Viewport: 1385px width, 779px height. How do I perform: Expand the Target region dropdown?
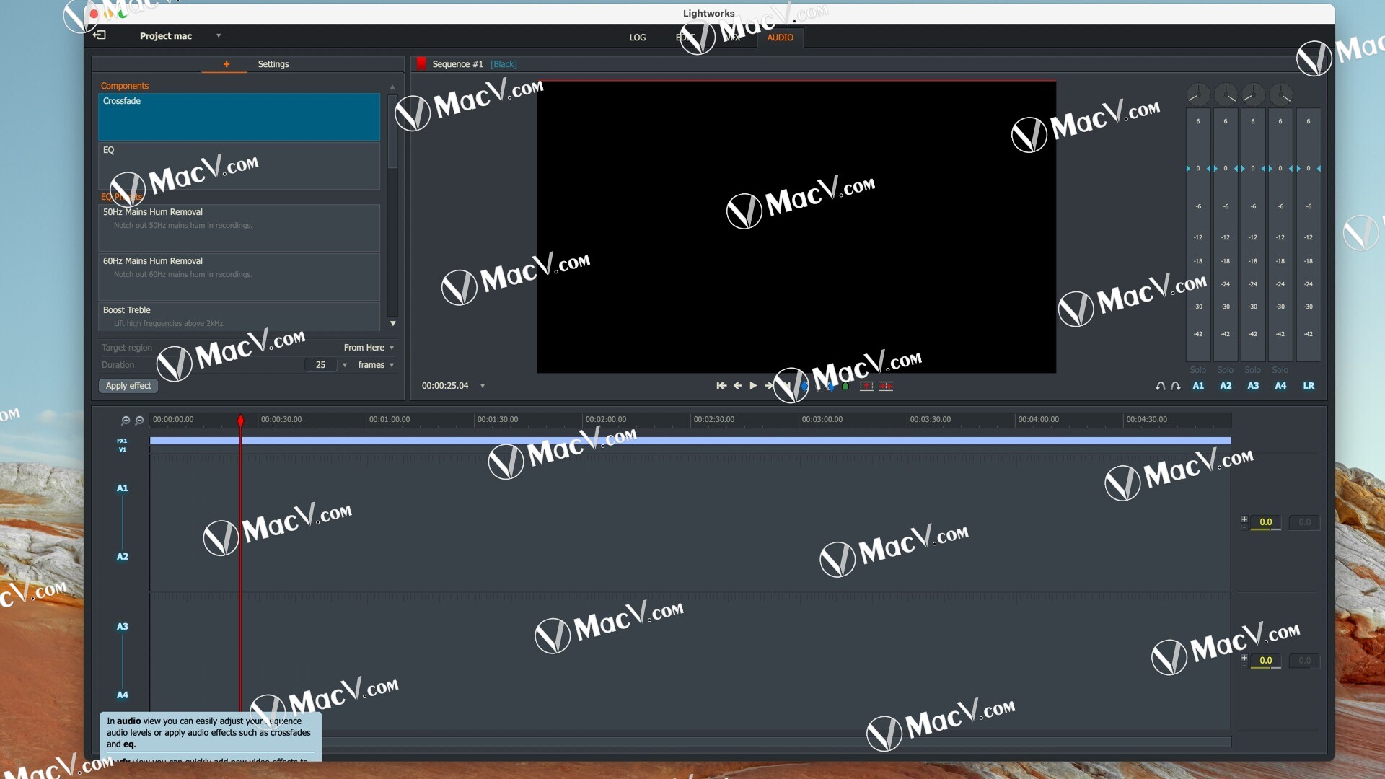(x=391, y=346)
